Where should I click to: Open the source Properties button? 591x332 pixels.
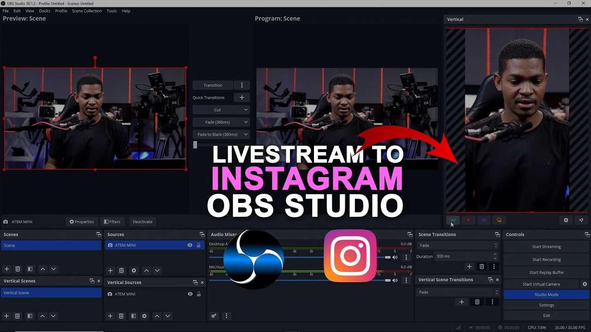tap(82, 222)
